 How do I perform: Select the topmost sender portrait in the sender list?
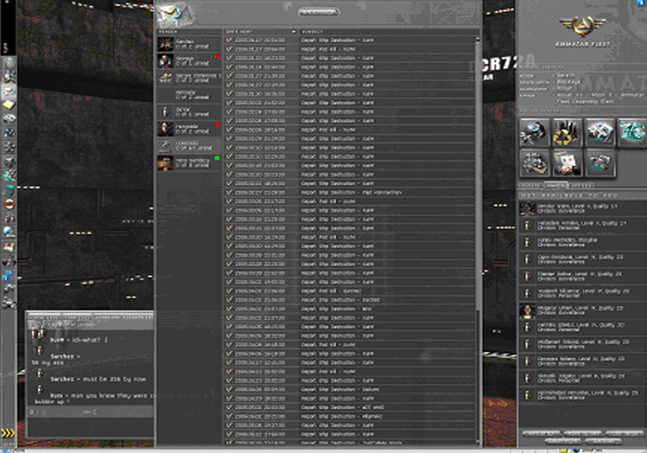[x=165, y=43]
